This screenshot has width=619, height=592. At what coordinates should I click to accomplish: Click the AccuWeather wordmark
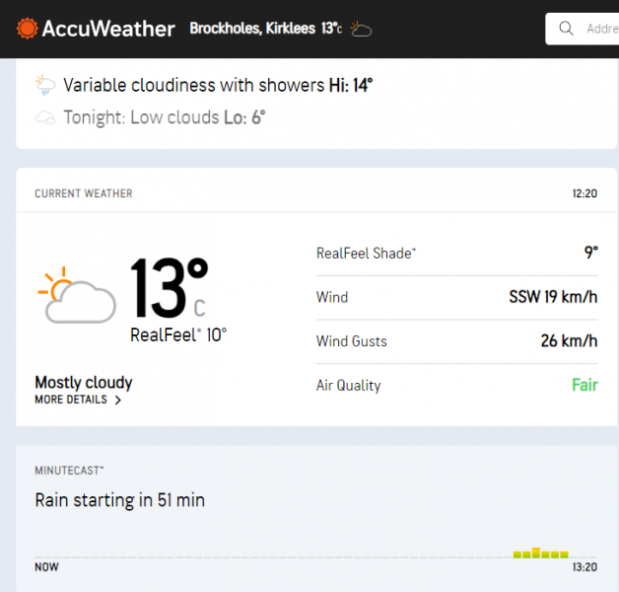pyautogui.click(x=108, y=29)
